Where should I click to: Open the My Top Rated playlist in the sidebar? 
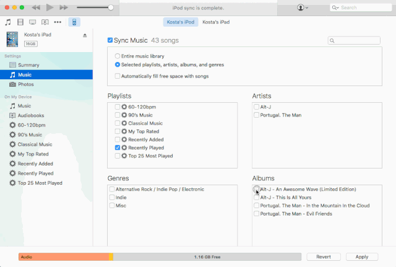(x=46, y=154)
